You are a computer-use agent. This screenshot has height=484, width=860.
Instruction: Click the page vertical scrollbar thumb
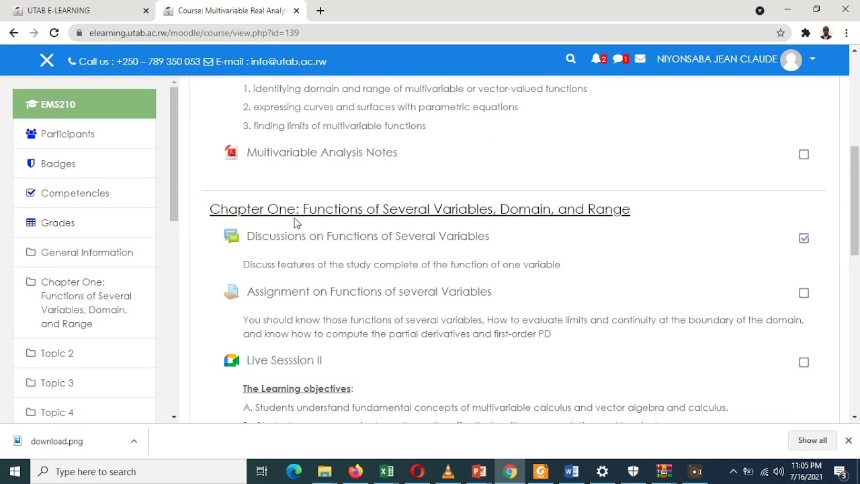pos(855,200)
